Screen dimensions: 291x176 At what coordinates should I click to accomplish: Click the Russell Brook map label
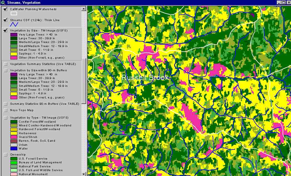[145, 77]
